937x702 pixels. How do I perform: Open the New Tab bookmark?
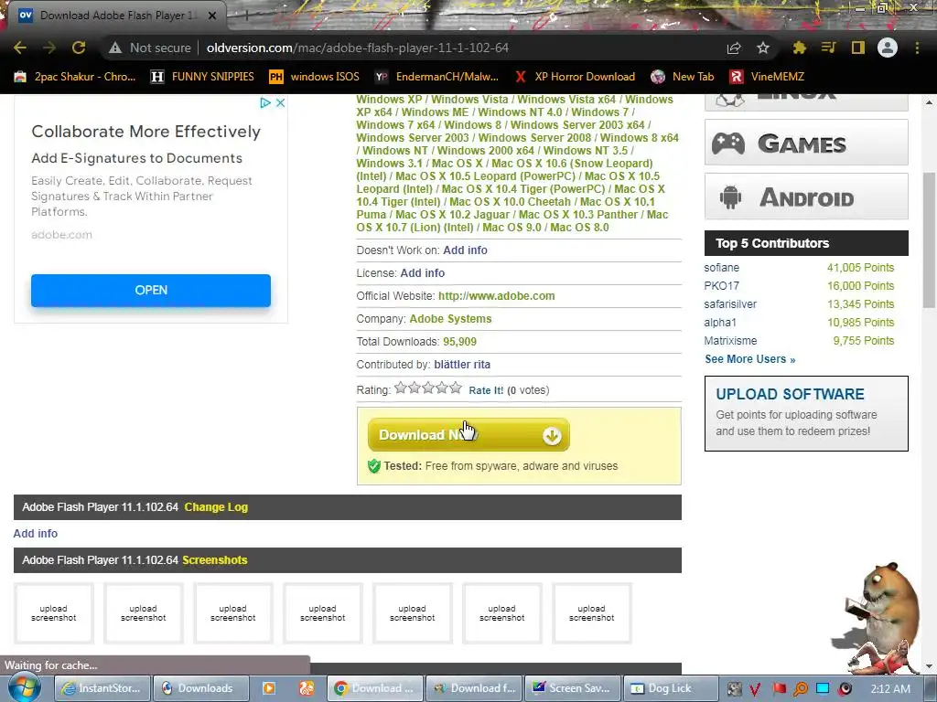click(x=683, y=77)
